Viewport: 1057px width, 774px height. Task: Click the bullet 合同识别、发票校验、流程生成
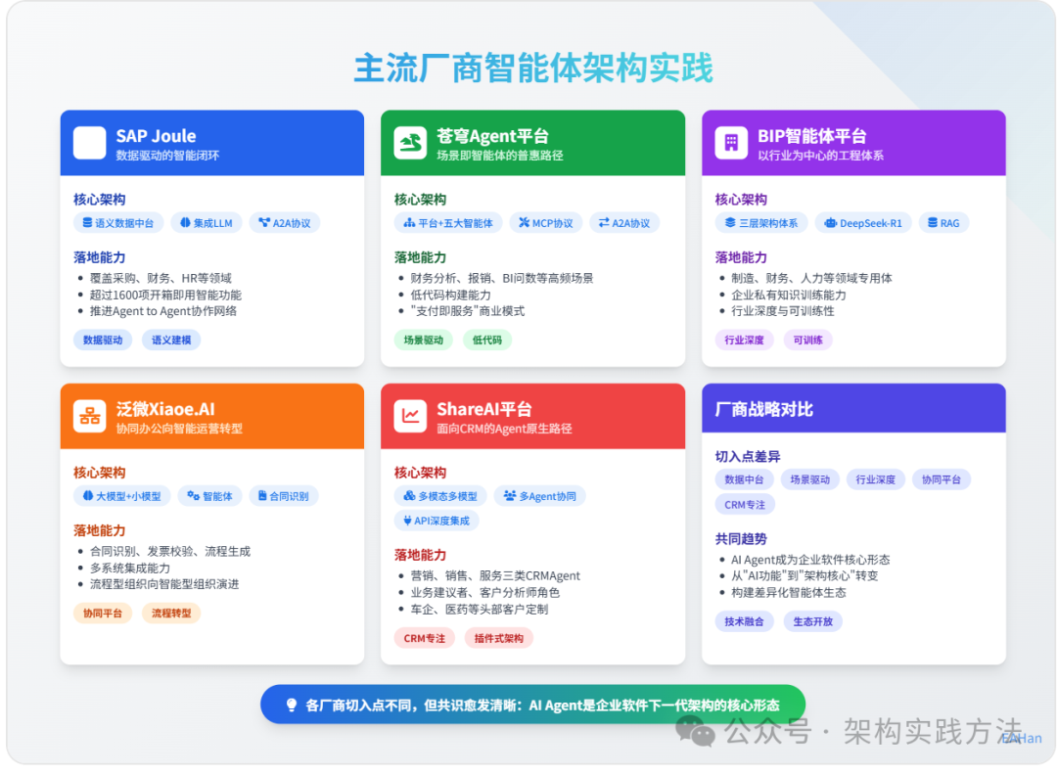pyautogui.click(x=170, y=552)
